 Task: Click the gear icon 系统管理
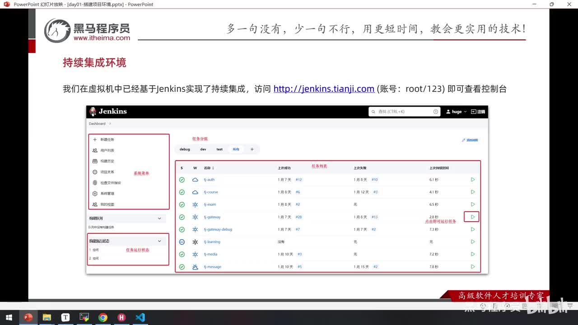(95, 194)
